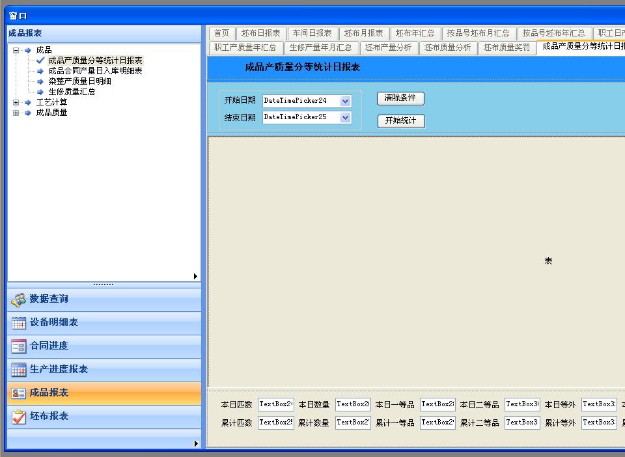Click the 坯布报表 clipboard icon
The height and width of the screenshot is (457, 625).
point(19,417)
